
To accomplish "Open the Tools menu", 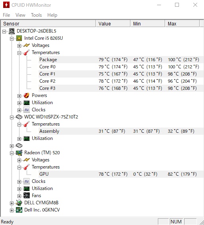I will 36,15.
